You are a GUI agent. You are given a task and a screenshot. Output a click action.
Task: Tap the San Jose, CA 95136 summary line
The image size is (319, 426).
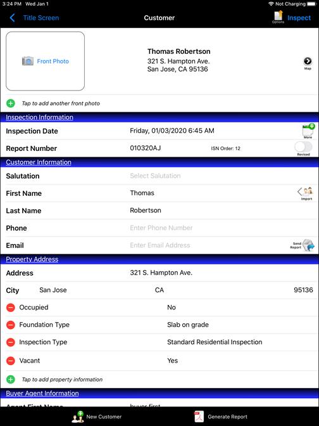click(178, 69)
